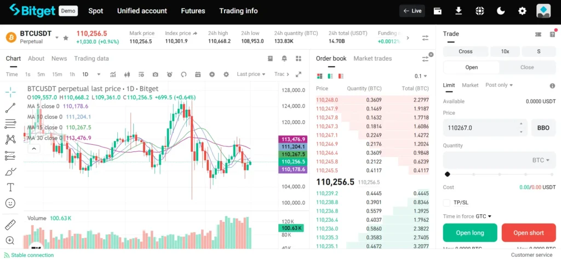Select the ruler measure tool

pos(11,225)
